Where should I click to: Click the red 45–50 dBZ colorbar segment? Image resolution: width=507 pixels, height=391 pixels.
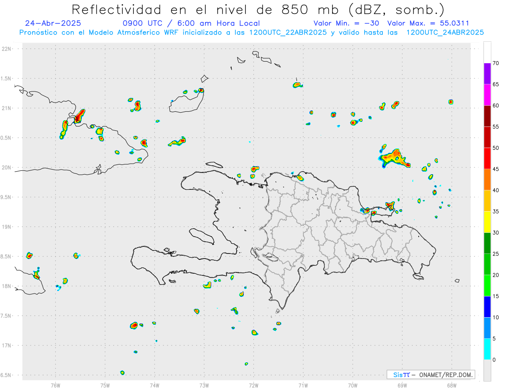tap(487, 159)
